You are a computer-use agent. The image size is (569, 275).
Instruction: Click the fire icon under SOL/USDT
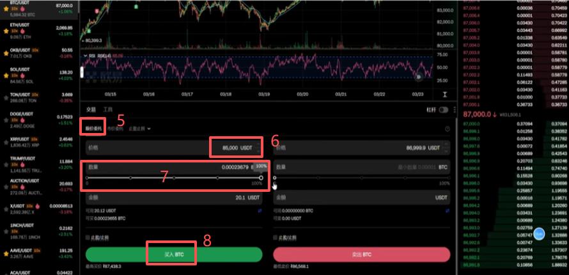coord(22,75)
